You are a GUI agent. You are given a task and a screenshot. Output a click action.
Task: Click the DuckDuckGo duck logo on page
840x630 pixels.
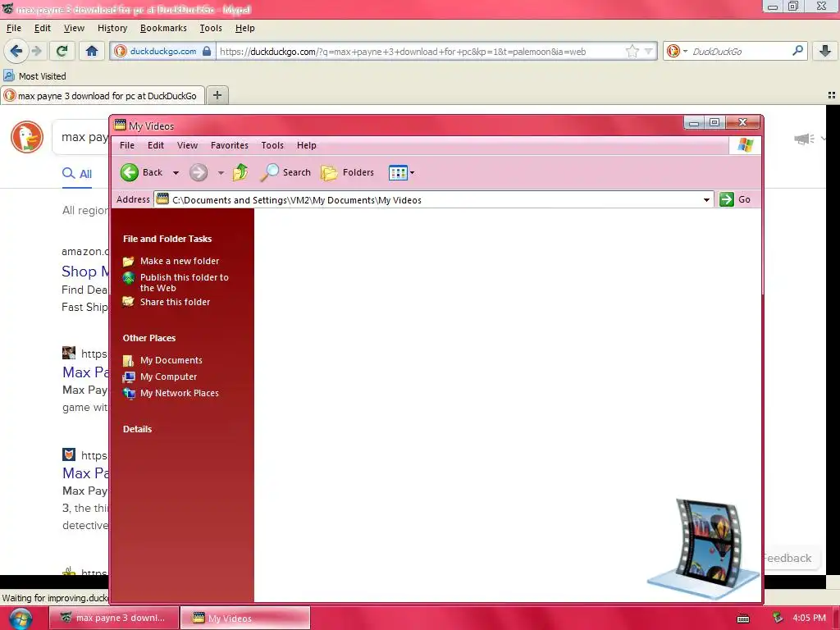point(27,137)
